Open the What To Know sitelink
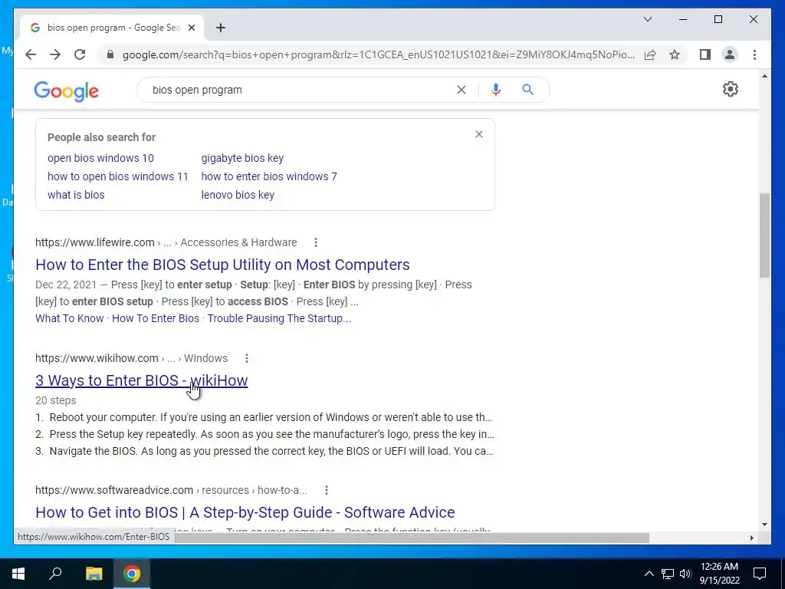This screenshot has height=589, width=785. (70, 318)
